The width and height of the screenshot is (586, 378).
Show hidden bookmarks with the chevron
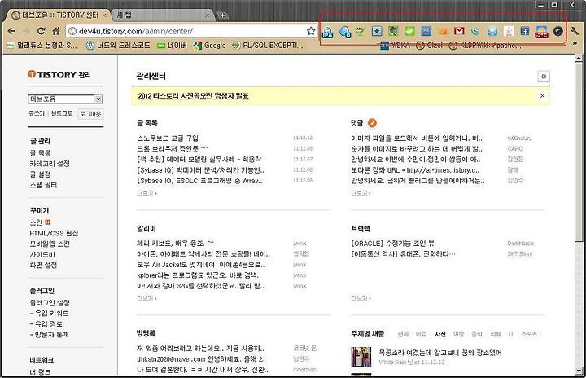click(575, 43)
